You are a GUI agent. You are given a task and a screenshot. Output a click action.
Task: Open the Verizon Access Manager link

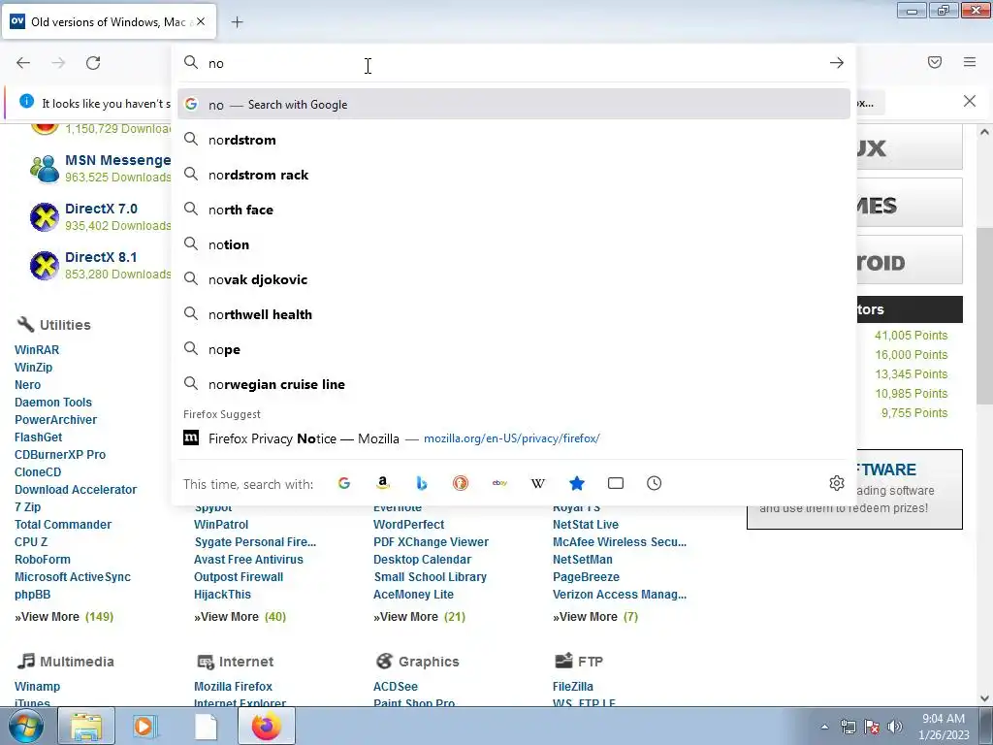pyautogui.click(x=620, y=595)
